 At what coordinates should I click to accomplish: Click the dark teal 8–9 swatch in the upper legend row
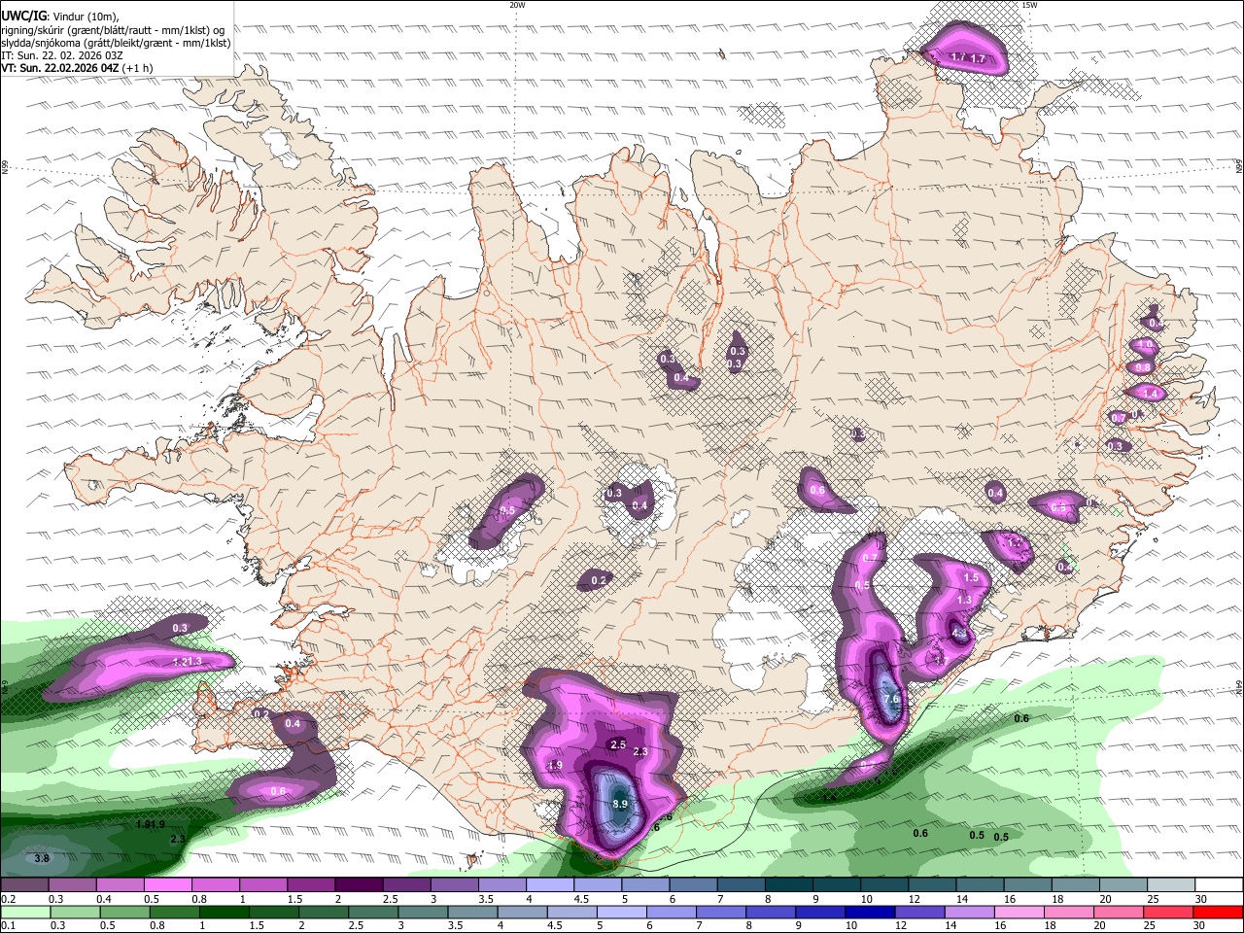pos(788,885)
